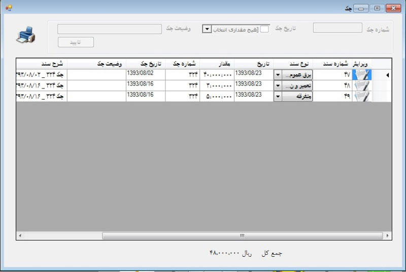Viewport: 406px width, 272px height.
Task: Sort by شرح سند column header
Action: tap(42, 64)
